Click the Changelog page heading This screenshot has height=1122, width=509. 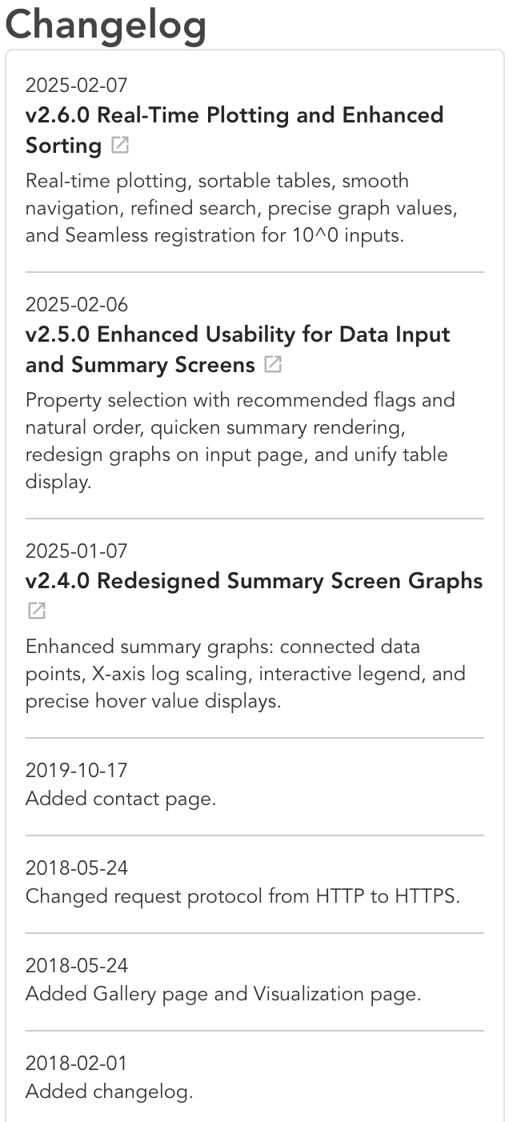coord(106,24)
